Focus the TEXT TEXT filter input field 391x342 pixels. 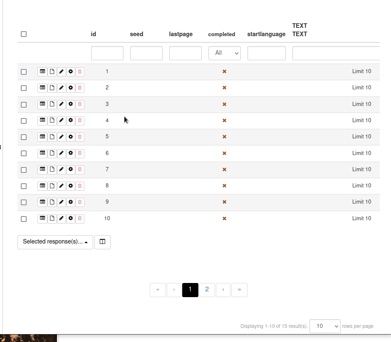(x=336, y=53)
